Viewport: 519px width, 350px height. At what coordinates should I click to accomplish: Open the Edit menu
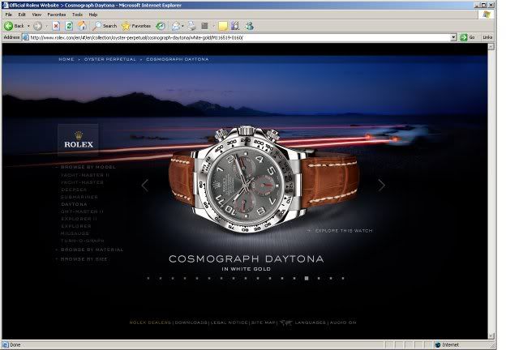click(x=22, y=15)
